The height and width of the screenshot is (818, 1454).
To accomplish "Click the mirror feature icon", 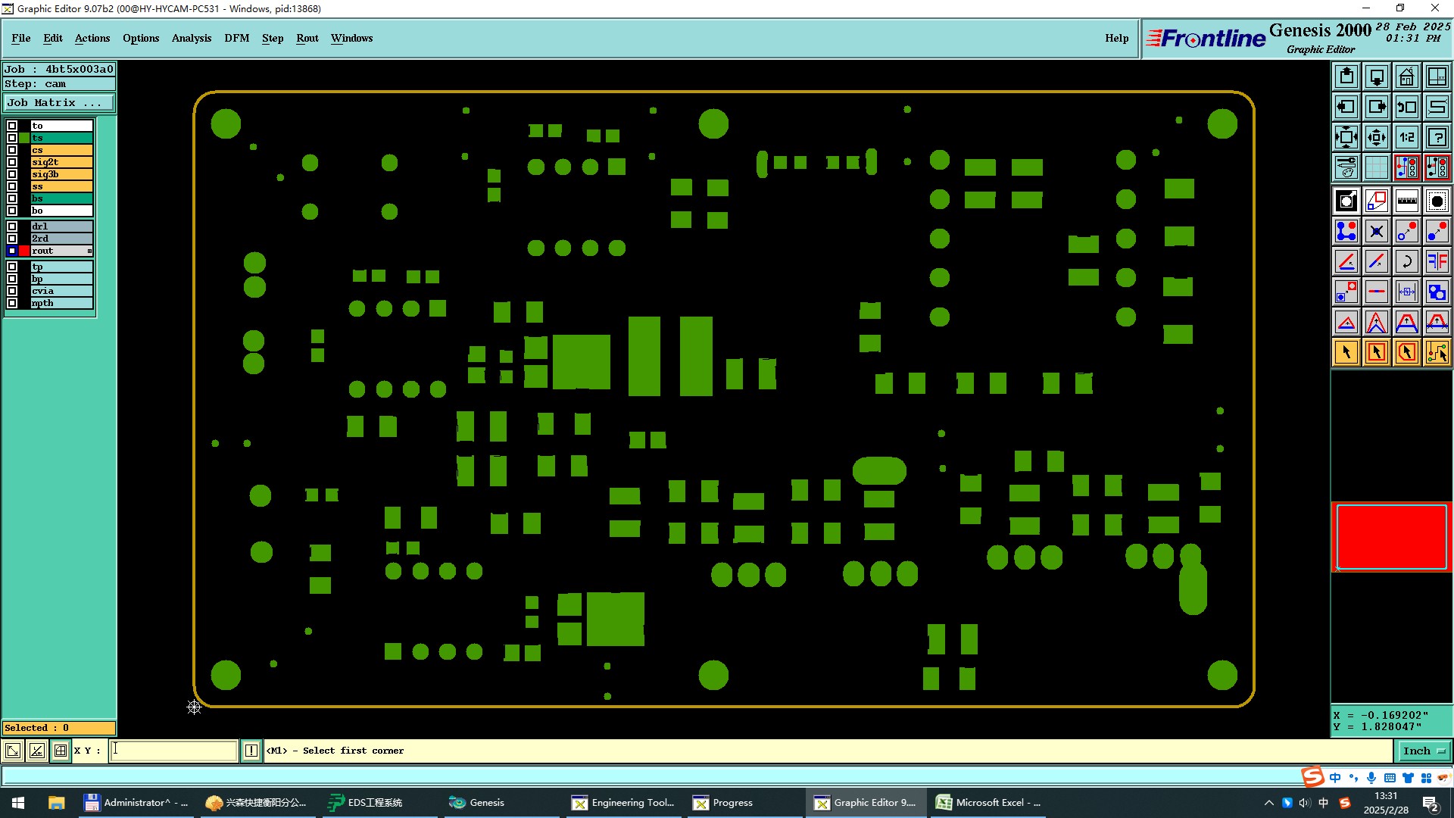I will (x=1437, y=261).
